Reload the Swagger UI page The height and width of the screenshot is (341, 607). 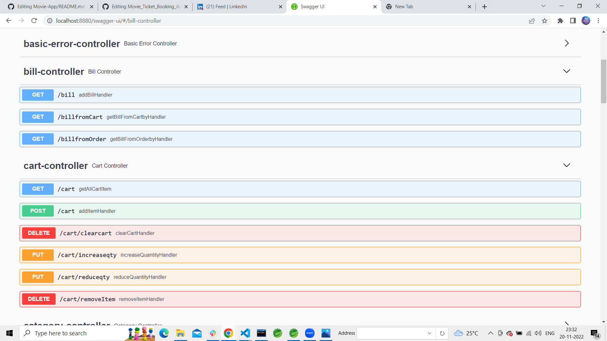pos(34,21)
